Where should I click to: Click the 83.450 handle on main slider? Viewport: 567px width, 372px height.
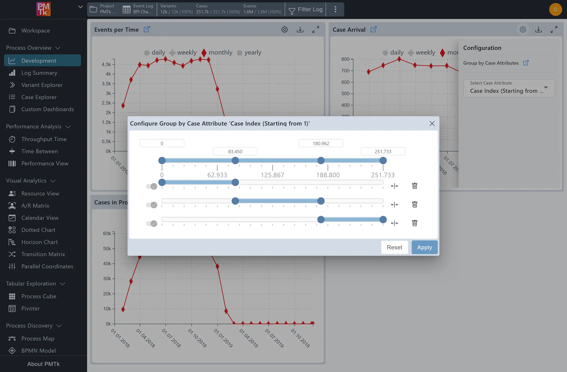pyautogui.click(x=235, y=161)
